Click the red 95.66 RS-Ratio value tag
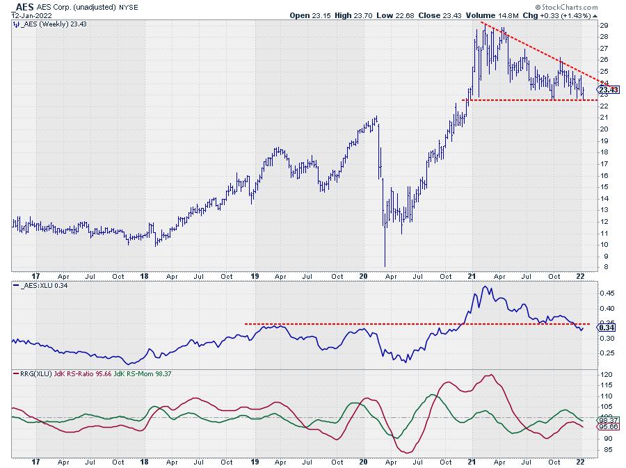Viewport: 626px width, 468px height. point(608,427)
